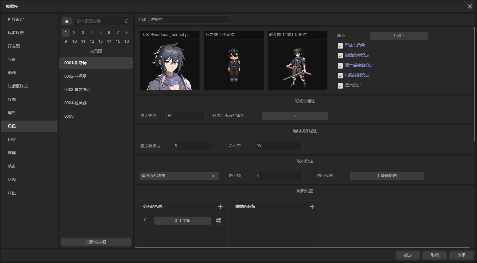The width and height of the screenshot is (477, 263).
Task: Switch to character group page 5
Action: click(x=100, y=33)
